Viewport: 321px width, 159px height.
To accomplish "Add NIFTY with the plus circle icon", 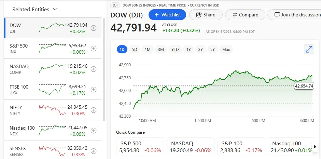I will (x=94, y=110).
